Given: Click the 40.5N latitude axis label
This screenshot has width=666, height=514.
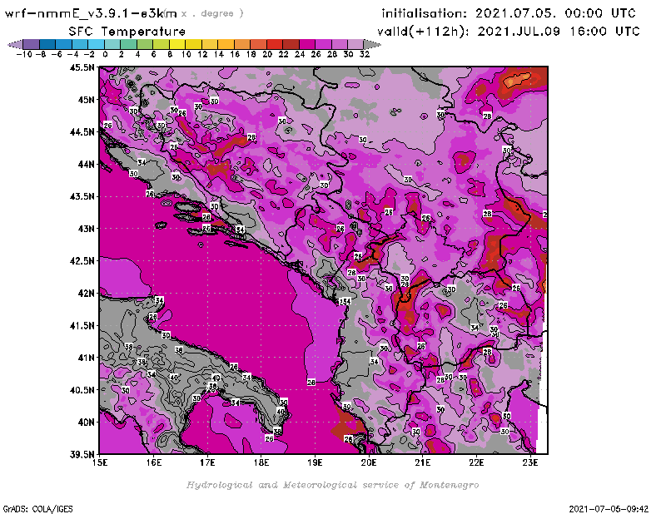Looking at the screenshot, I should [x=82, y=390].
